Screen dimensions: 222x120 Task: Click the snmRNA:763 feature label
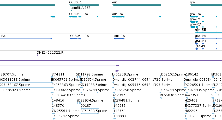pyautogui.click(x=81, y=8)
